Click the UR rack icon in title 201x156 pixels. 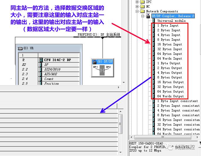(20, 48)
